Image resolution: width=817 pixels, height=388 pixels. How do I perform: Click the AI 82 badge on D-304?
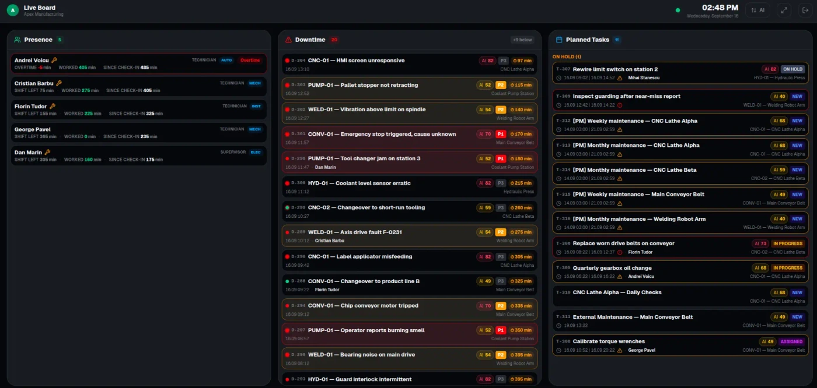[487, 61]
